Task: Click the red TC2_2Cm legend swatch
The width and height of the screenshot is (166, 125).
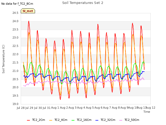Action: (x=28, y=120)
